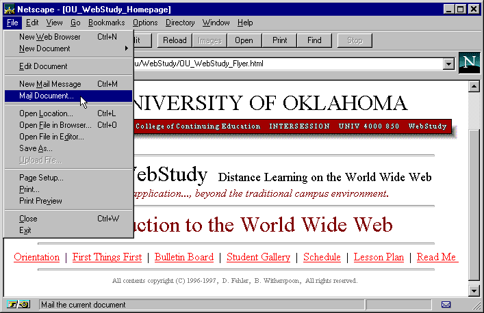Choose Page Setup menu entry

68,178
